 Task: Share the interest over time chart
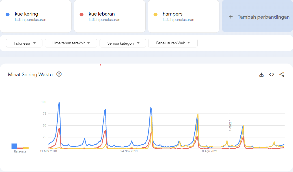click(x=282, y=74)
